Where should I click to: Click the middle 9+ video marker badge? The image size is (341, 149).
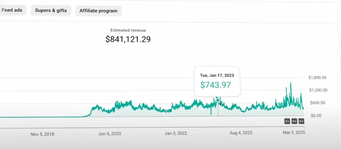294,121
